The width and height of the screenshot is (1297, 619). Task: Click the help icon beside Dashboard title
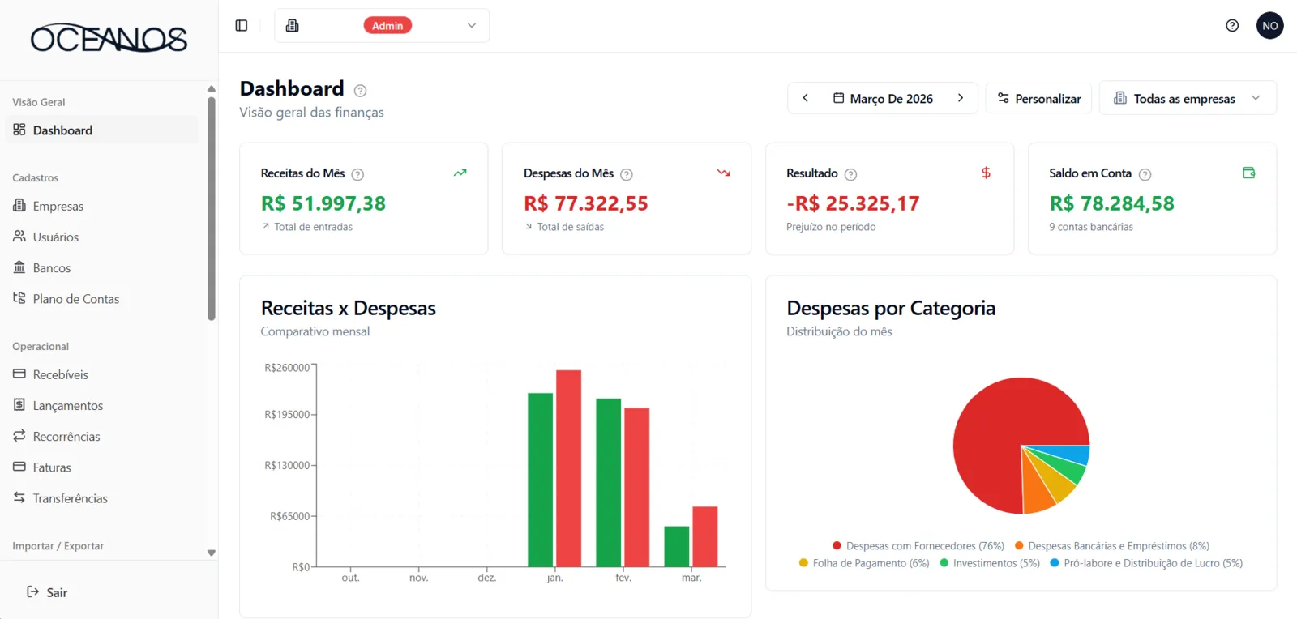[361, 91]
